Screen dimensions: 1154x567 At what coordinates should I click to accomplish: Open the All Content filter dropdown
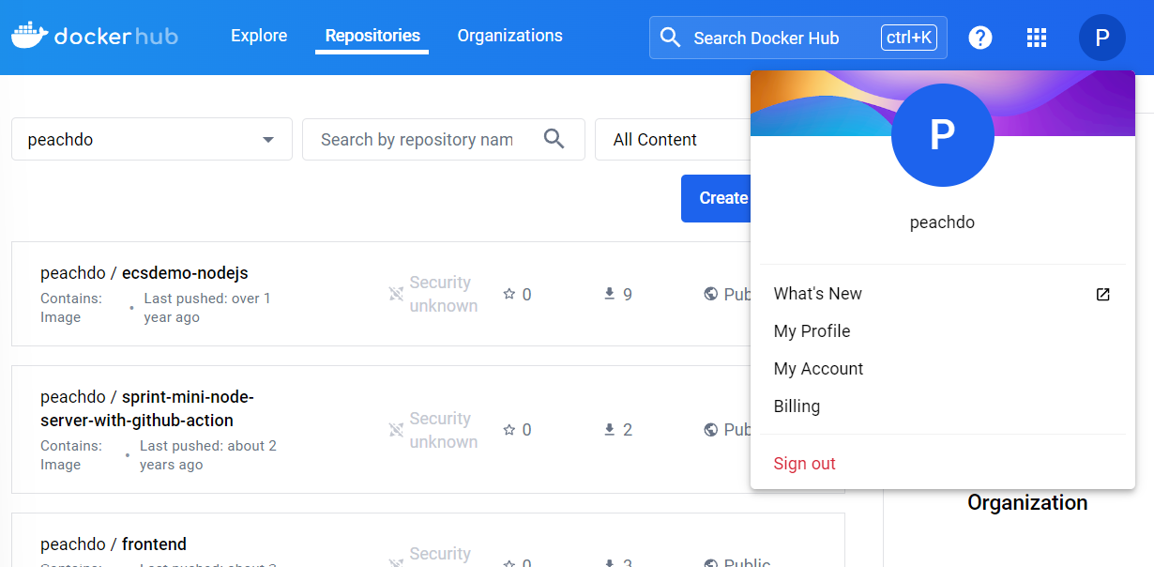[x=674, y=139]
